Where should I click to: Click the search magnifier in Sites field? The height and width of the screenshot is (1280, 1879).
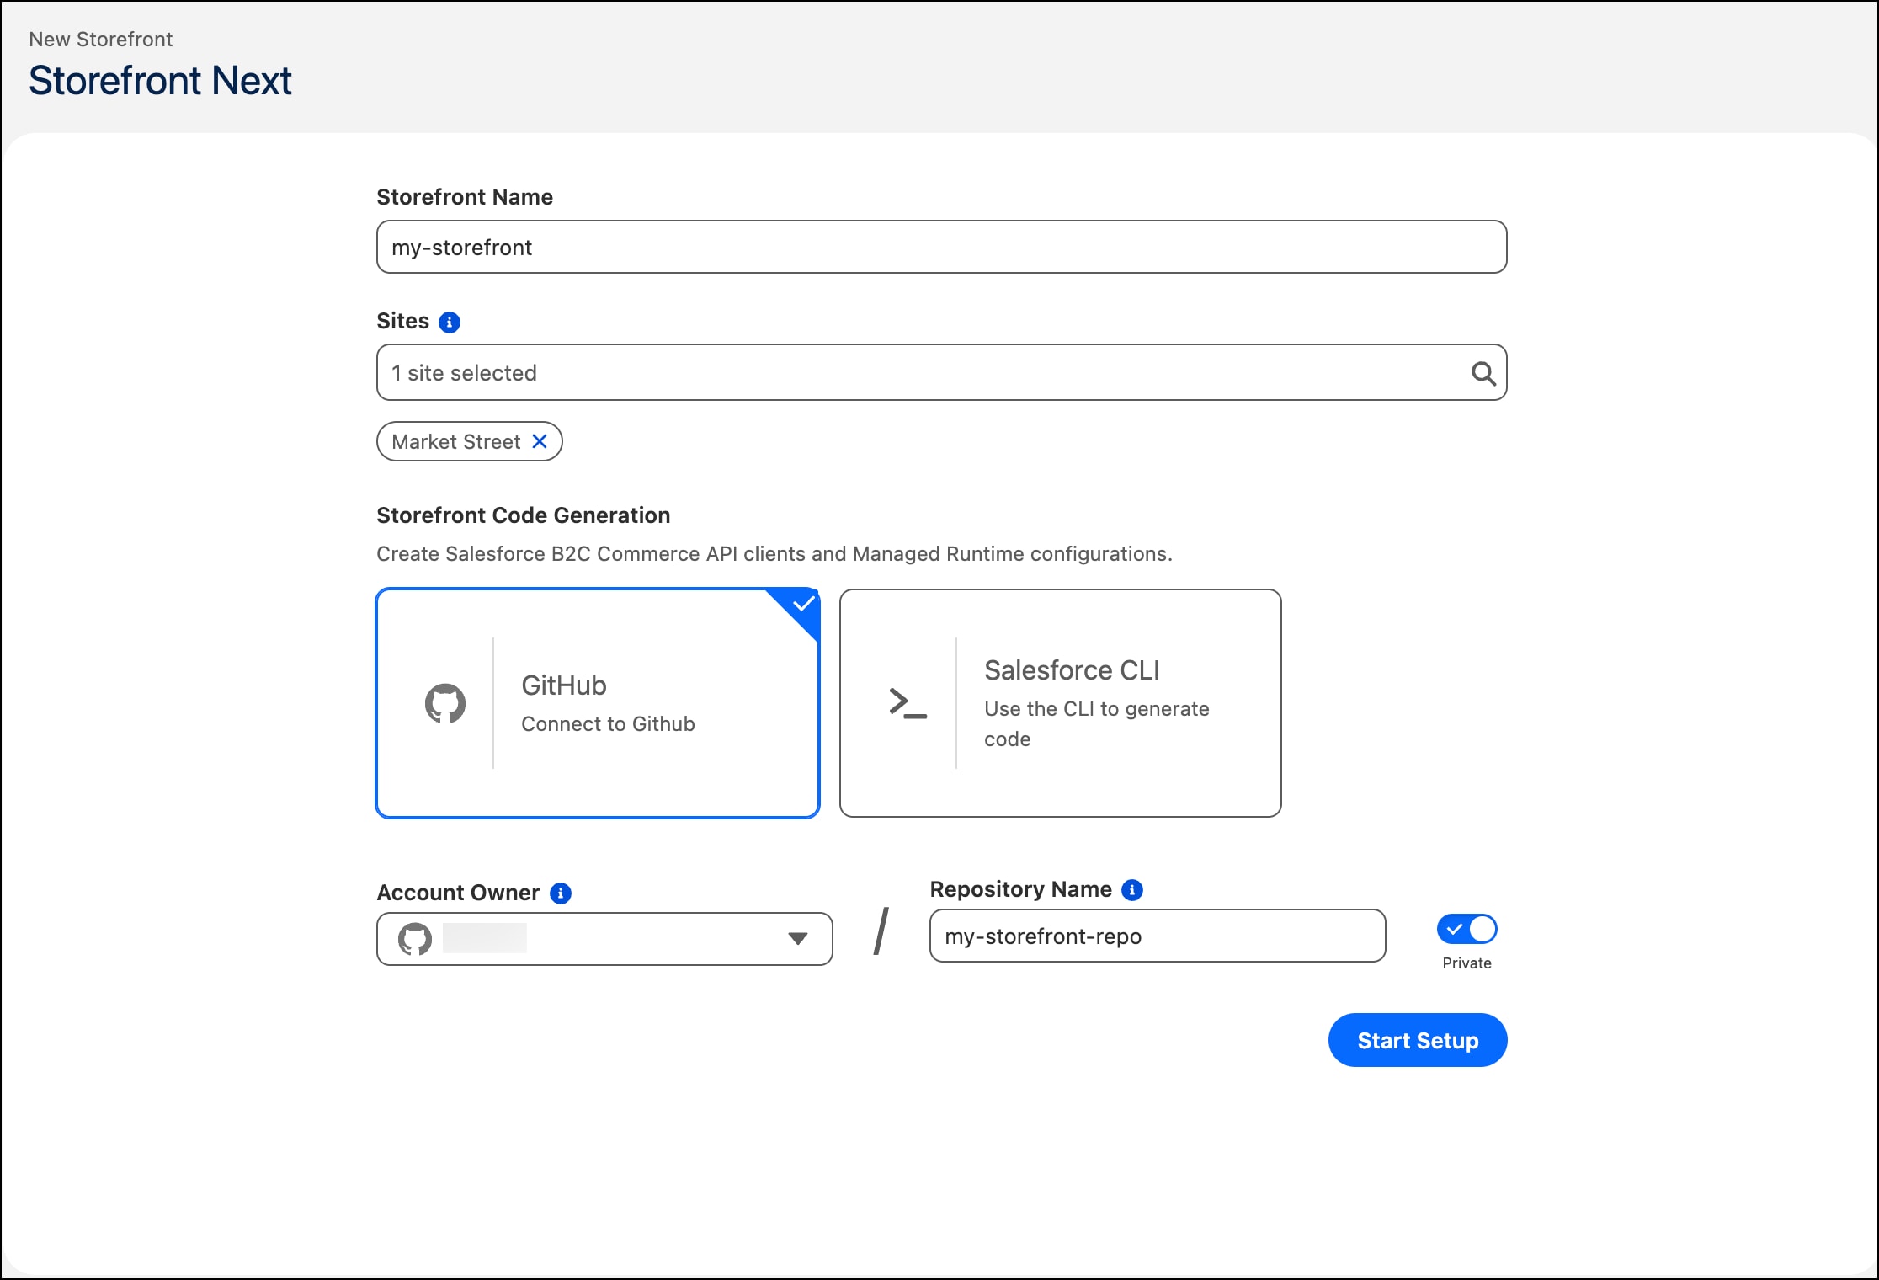(x=1483, y=373)
